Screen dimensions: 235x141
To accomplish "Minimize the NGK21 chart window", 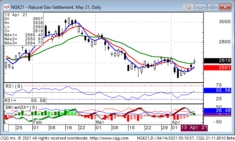I will click(200, 7).
